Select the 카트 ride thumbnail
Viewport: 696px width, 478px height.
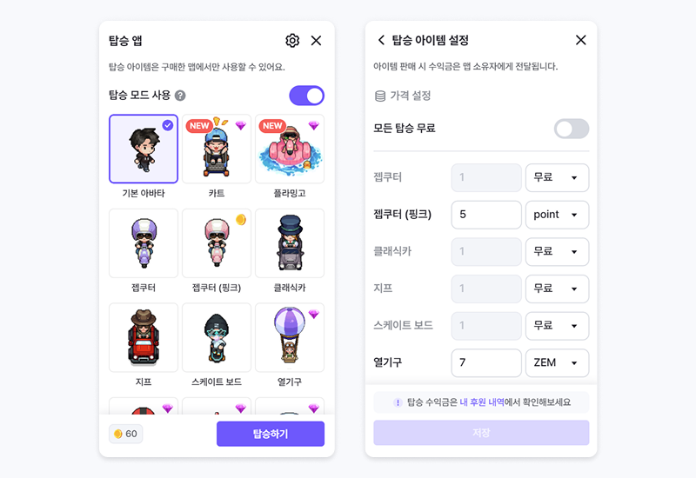(217, 149)
